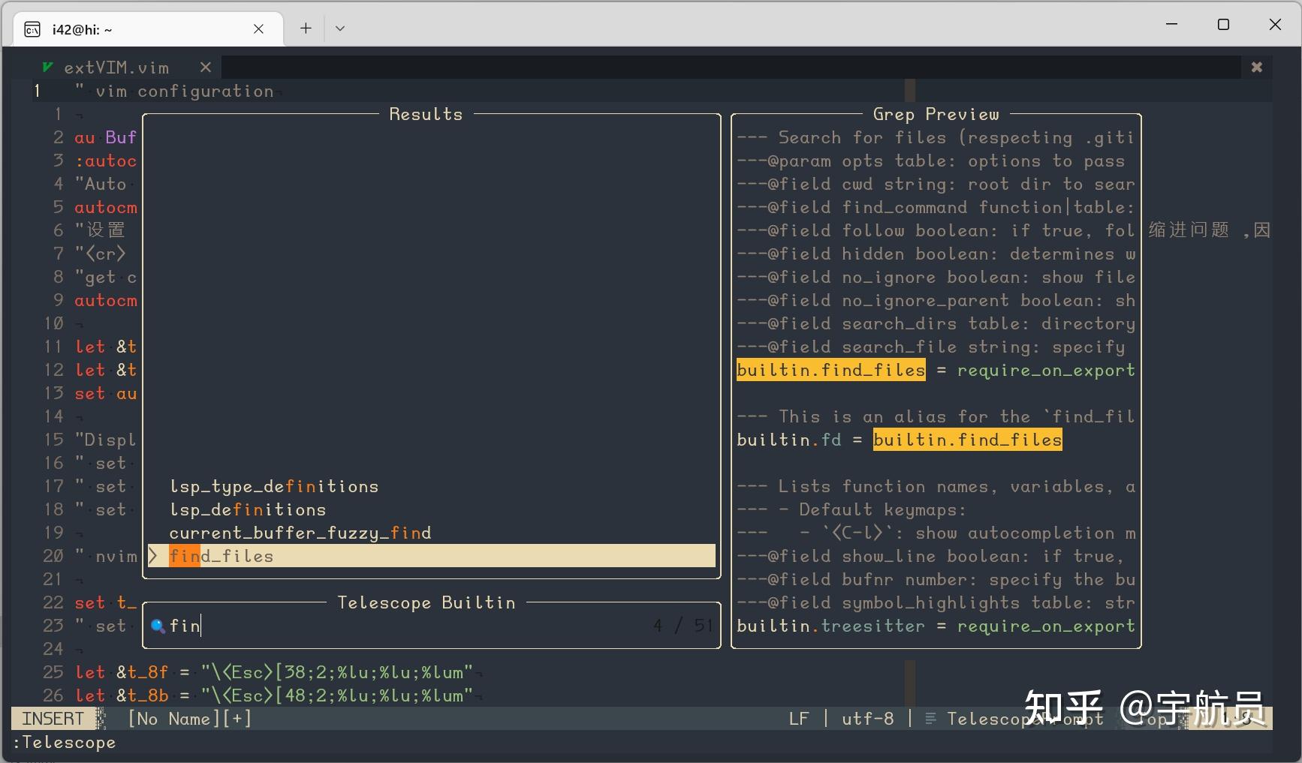
Task: Select the current_buffer_fuzzy_find result
Action: tap(300, 533)
